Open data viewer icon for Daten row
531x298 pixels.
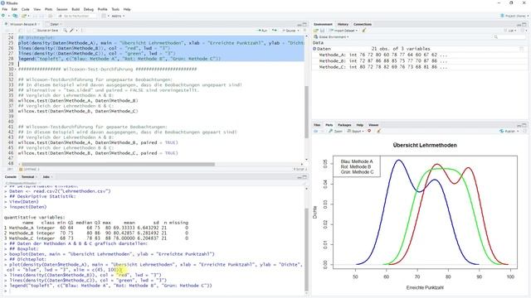(522, 49)
